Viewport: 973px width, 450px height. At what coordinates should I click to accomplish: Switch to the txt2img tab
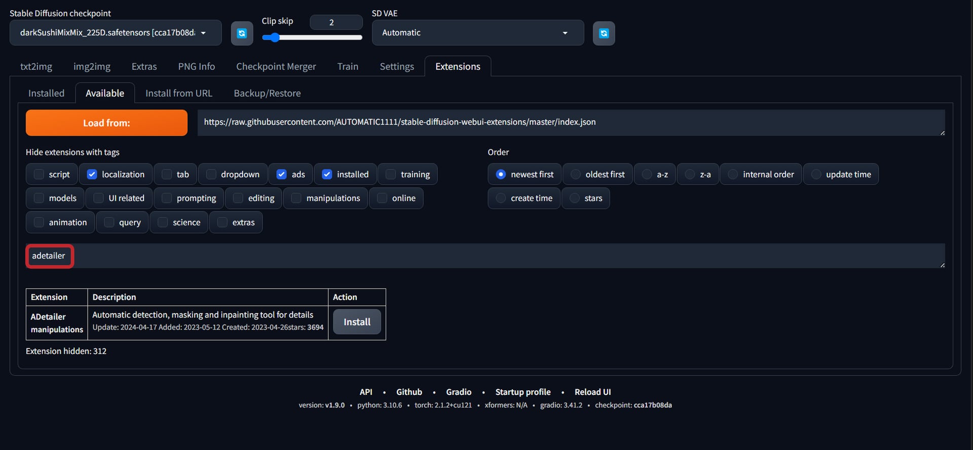click(x=36, y=66)
